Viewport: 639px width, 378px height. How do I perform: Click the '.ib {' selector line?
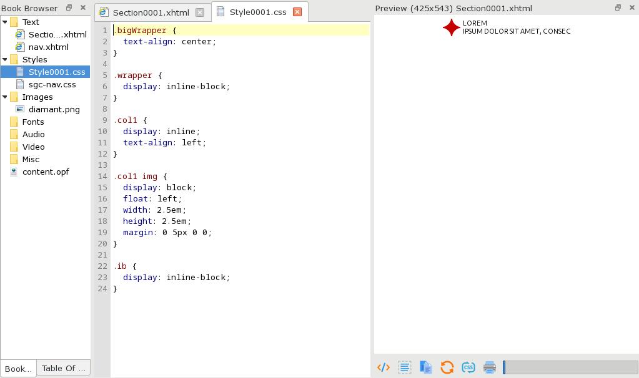click(125, 266)
